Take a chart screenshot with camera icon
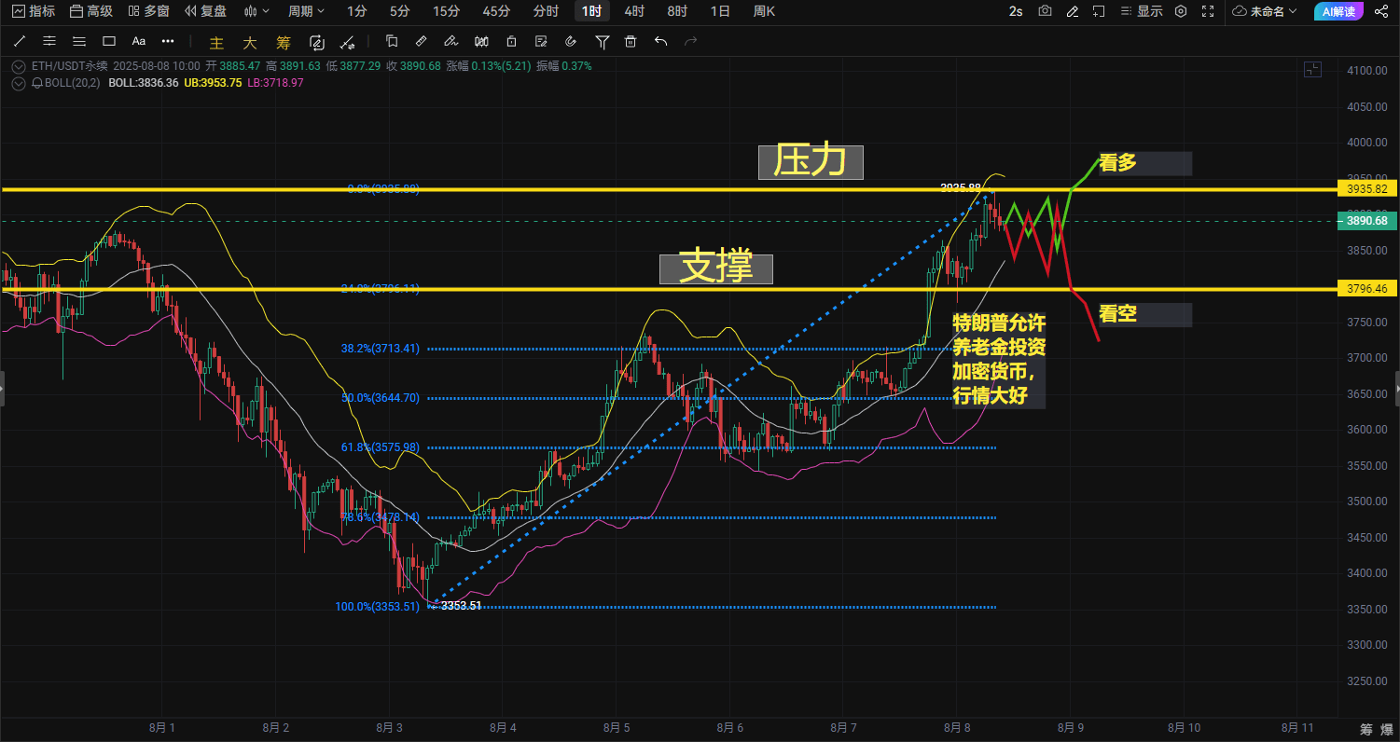 (x=1045, y=11)
